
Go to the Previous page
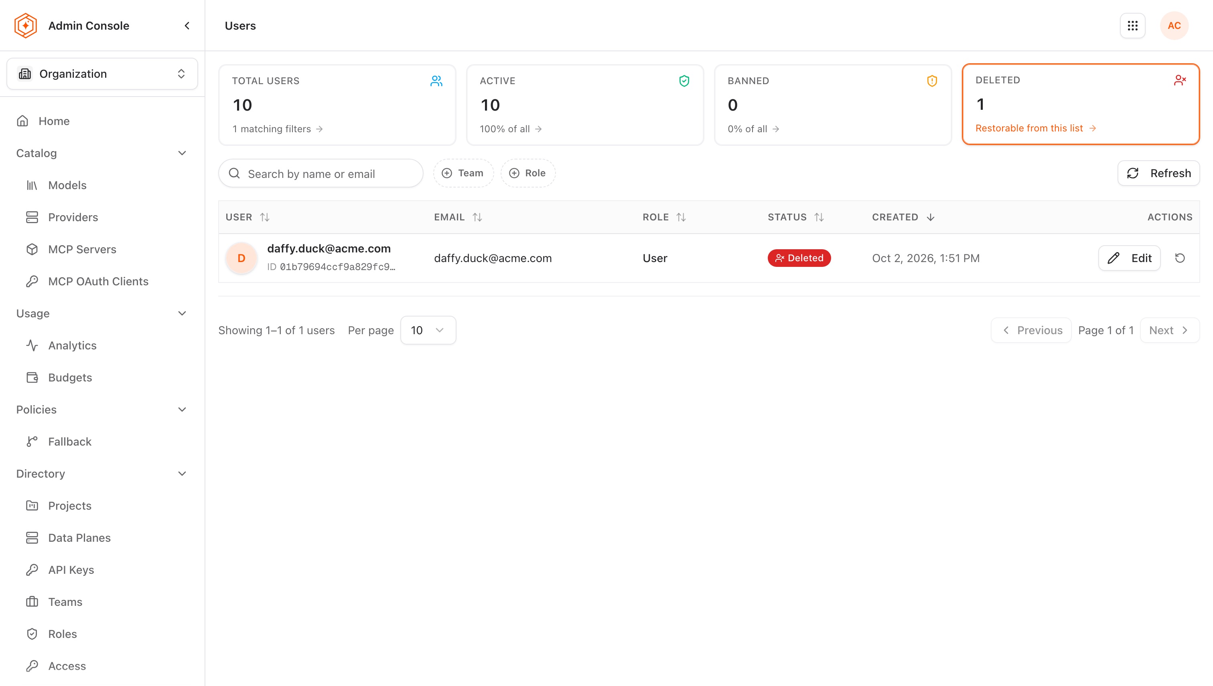pyautogui.click(x=1031, y=330)
